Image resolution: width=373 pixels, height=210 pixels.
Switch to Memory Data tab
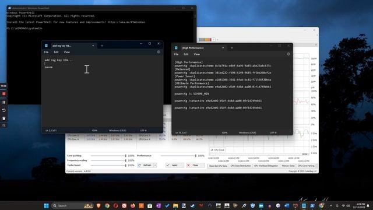tap(288, 166)
